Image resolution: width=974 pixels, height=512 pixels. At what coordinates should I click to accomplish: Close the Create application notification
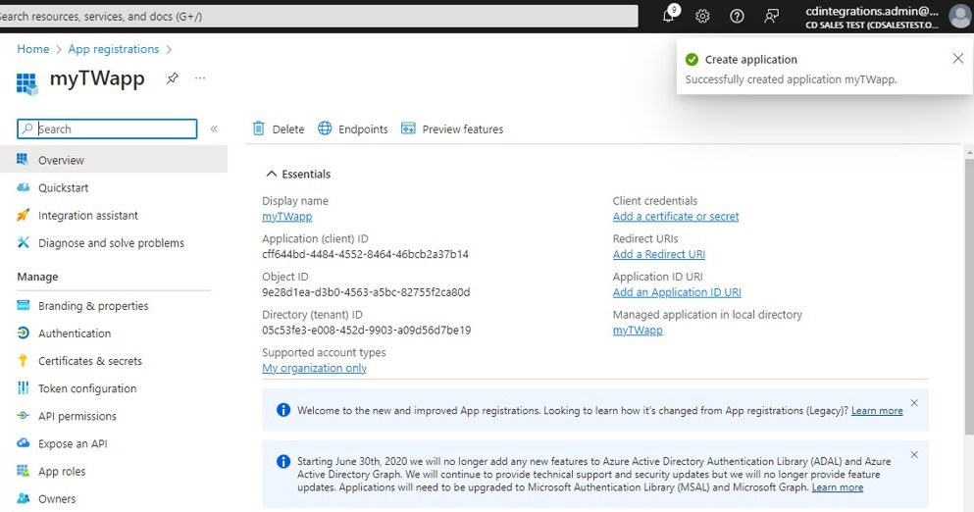click(958, 59)
